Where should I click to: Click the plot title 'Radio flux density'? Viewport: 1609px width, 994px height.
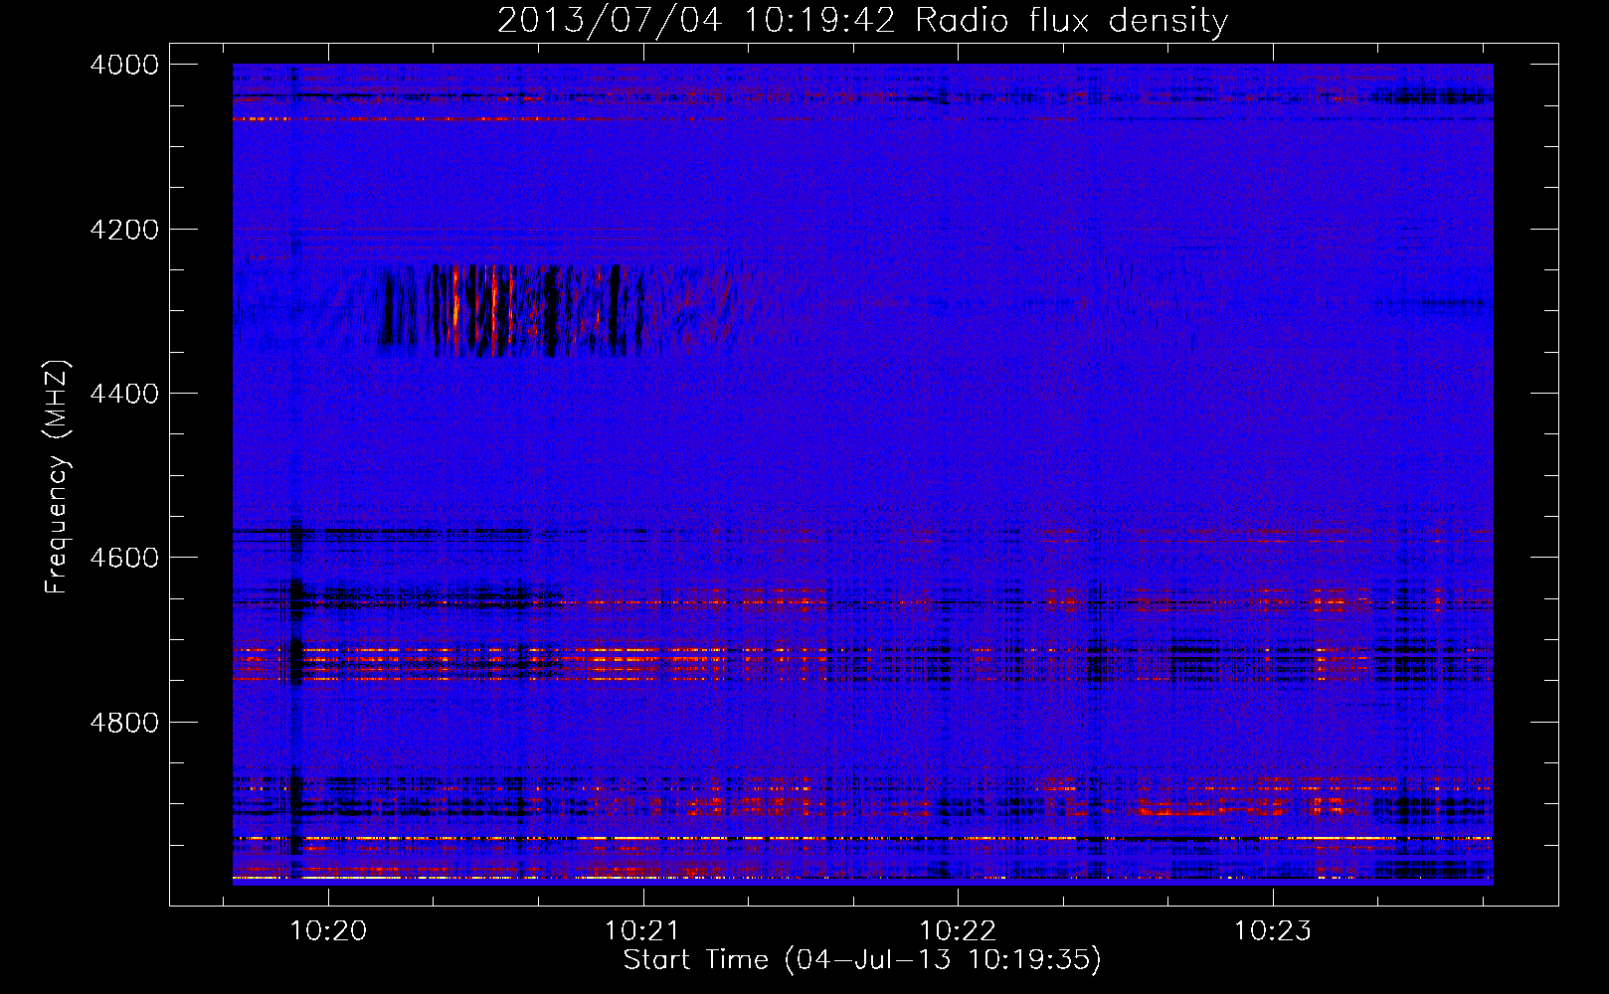[1072, 21]
